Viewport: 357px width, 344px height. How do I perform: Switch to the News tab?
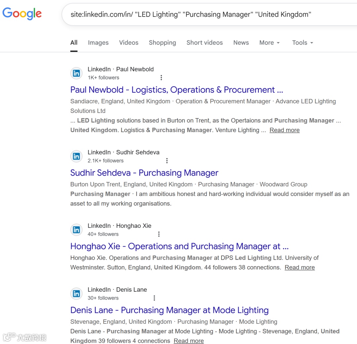(x=241, y=43)
